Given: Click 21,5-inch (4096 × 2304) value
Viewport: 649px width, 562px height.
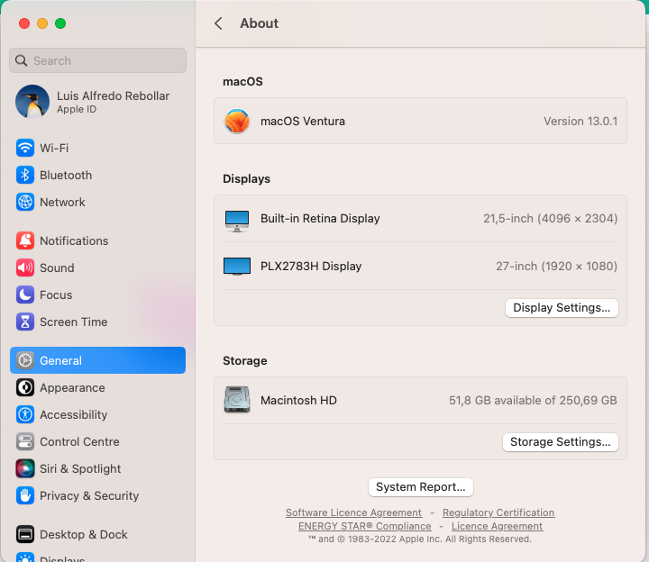Looking at the screenshot, I should [x=550, y=218].
